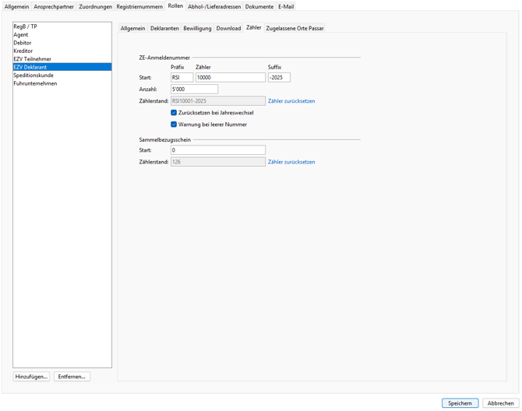Image resolution: width=522 pixels, height=411 pixels.
Task: Click Sammelbezugsschein 'Zähler zurücksetzen' link
Action: (291, 162)
